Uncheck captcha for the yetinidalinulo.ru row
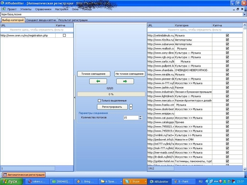 pyautogui.click(x=227, y=35)
